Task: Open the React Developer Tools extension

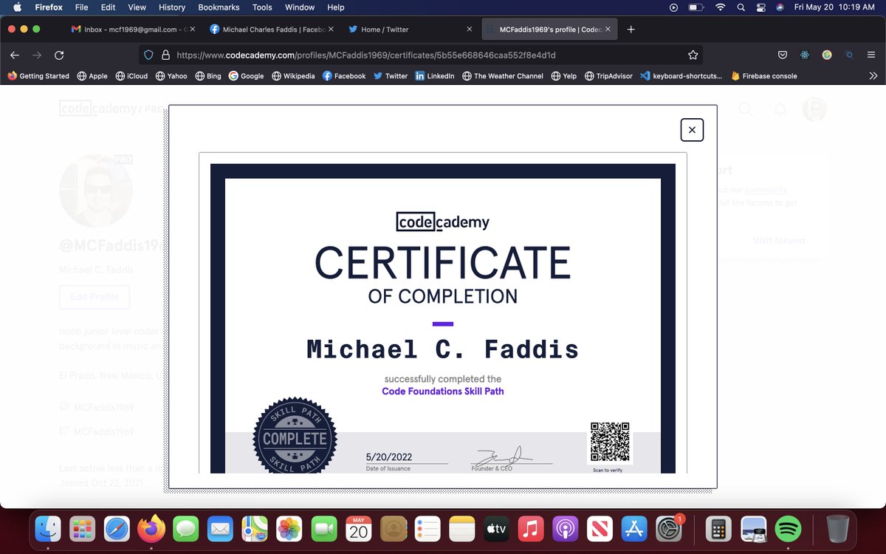Action: [805, 55]
